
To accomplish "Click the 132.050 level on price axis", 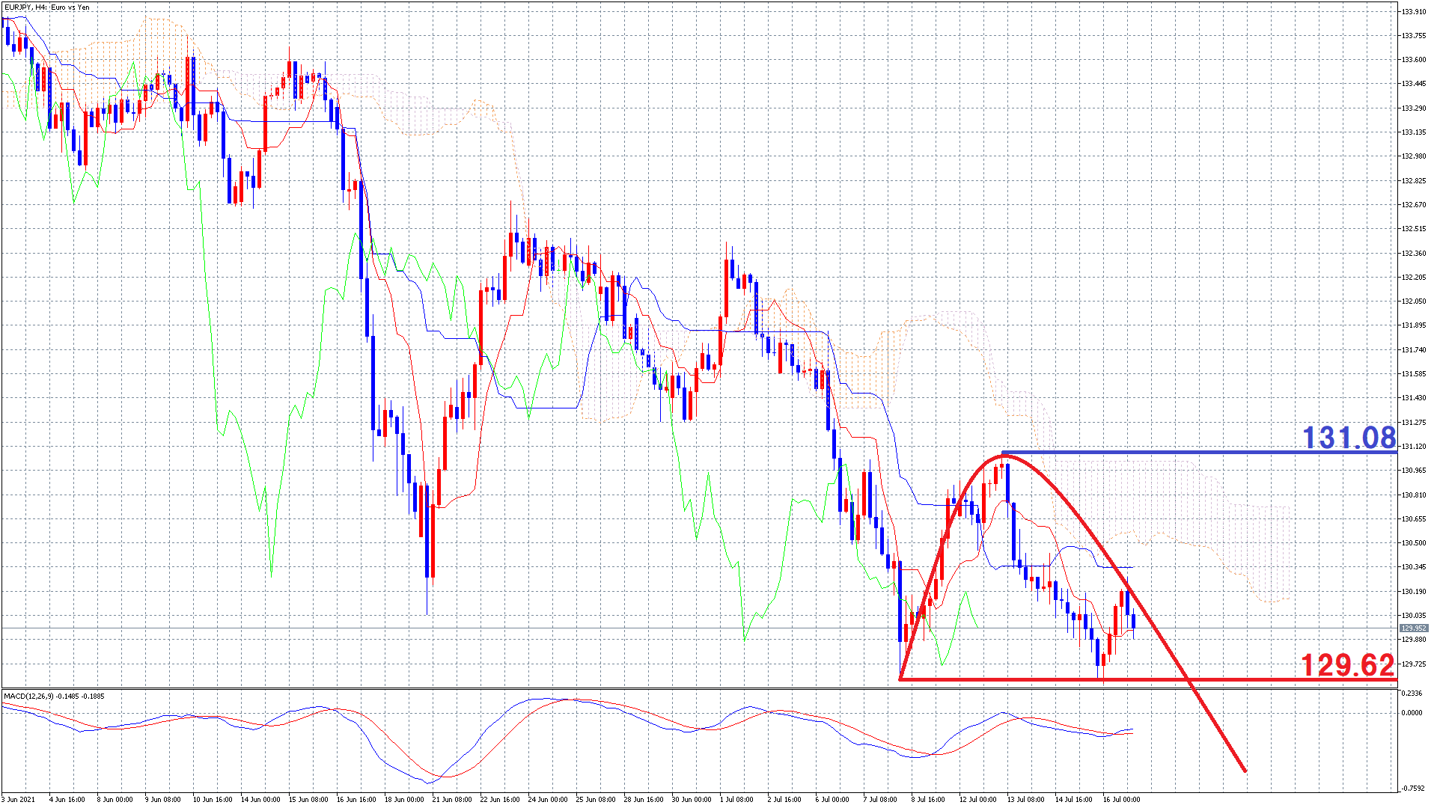I will 1413,302.
